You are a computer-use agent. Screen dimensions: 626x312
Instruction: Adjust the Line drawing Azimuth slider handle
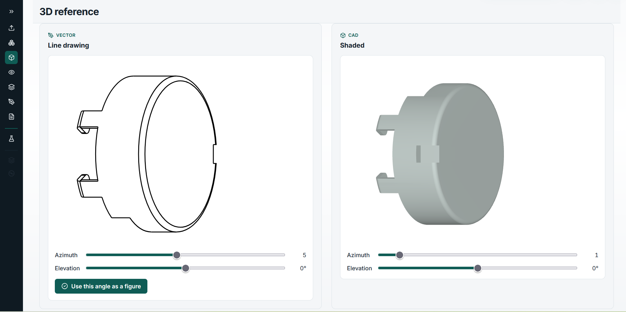coord(177,255)
